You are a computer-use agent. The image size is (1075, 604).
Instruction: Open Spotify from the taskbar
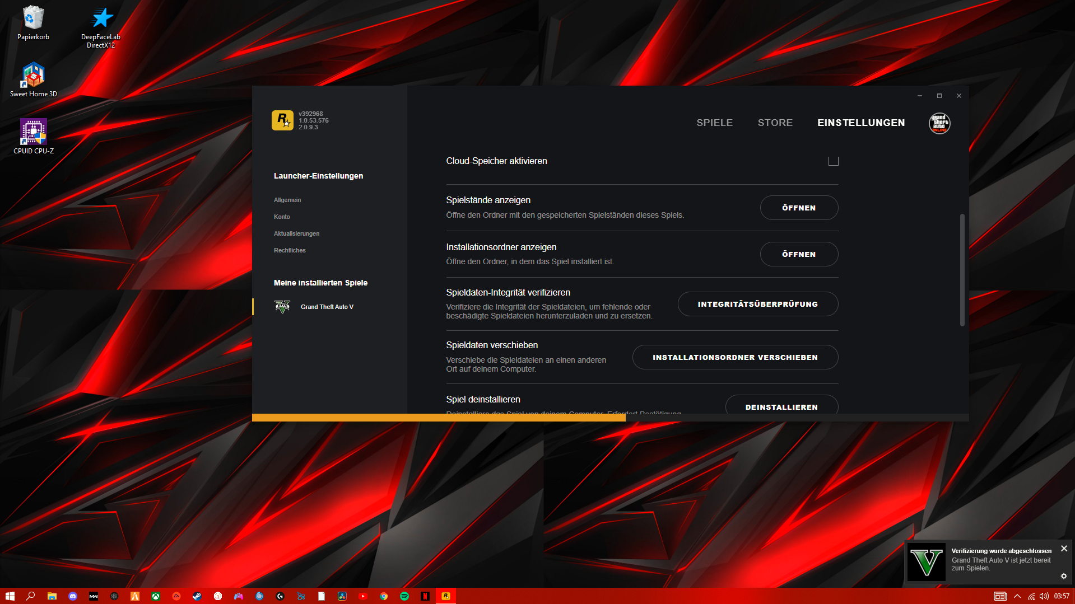point(404,596)
